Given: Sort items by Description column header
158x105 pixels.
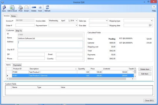Looking at the screenshot, I should (53, 69).
